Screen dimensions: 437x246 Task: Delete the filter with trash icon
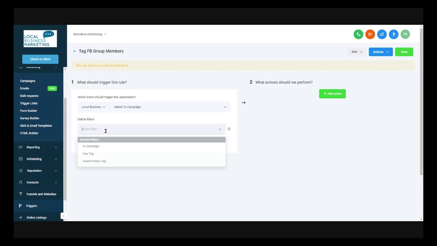tap(229, 129)
